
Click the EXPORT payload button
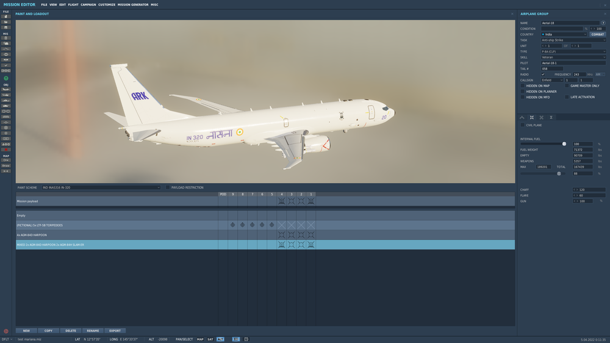click(x=115, y=331)
